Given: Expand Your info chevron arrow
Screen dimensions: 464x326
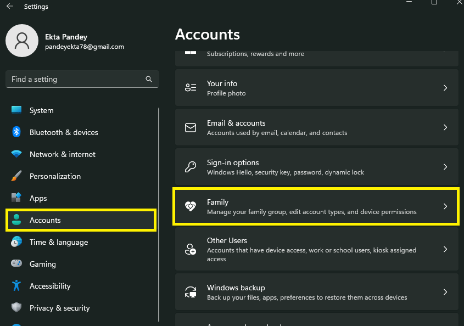Looking at the screenshot, I should tap(445, 88).
